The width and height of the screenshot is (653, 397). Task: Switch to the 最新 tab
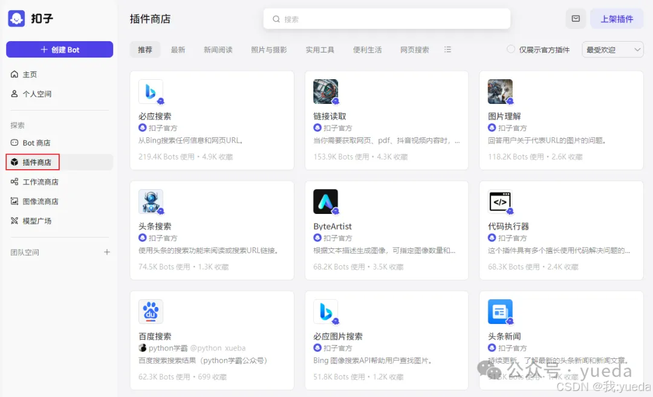tap(178, 50)
